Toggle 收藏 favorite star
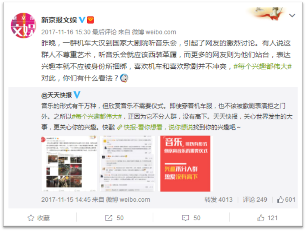306x231 pixels. (x=39, y=218)
